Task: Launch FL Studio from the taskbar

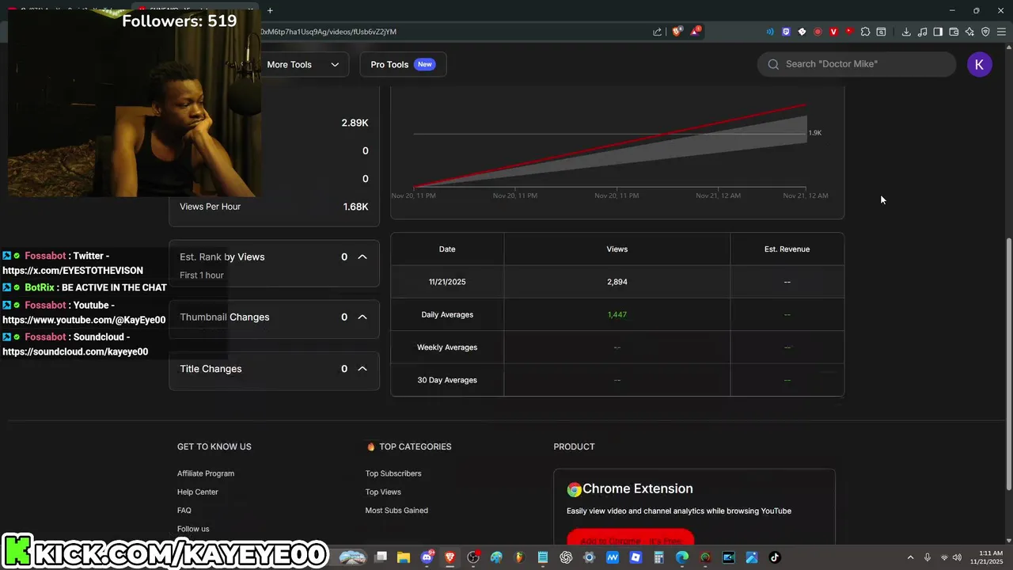Action: (519, 557)
